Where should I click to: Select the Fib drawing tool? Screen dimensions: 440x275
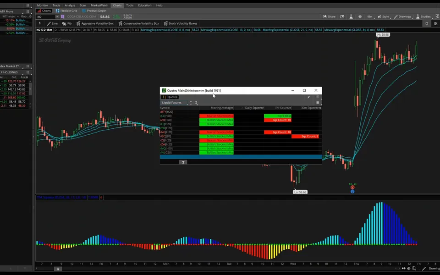[67, 23]
